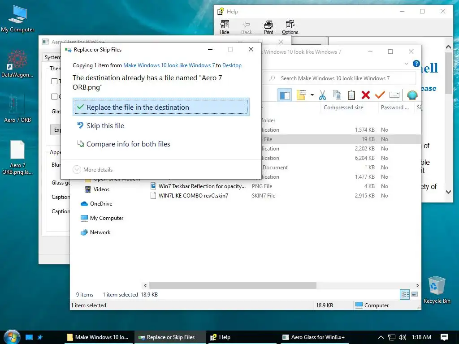
Task: Click Help window scroll-down arrow
Action: pos(448,192)
